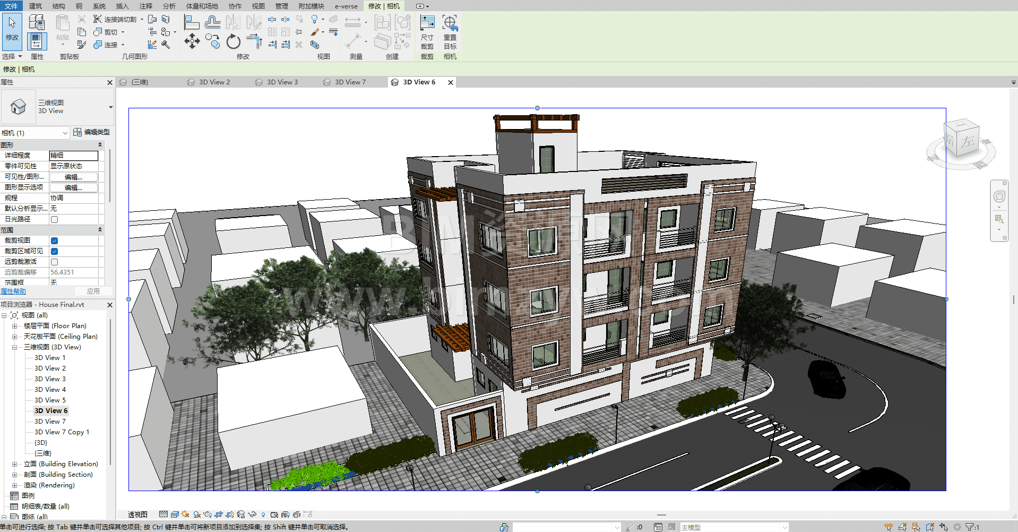Click the Copy to clipboard icon
Viewport: 1018px width, 532px height.
pyautogui.click(x=82, y=32)
